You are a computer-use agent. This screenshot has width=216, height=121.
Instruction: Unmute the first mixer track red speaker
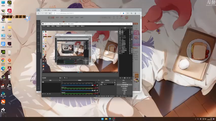[x=95, y=85]
